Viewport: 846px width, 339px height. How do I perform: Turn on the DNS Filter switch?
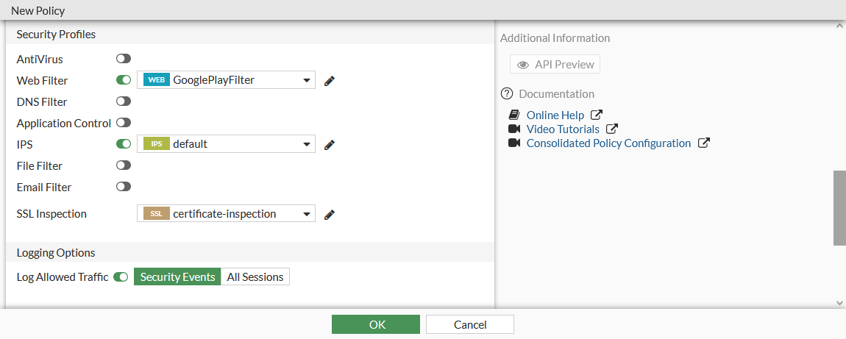[124, 101]
